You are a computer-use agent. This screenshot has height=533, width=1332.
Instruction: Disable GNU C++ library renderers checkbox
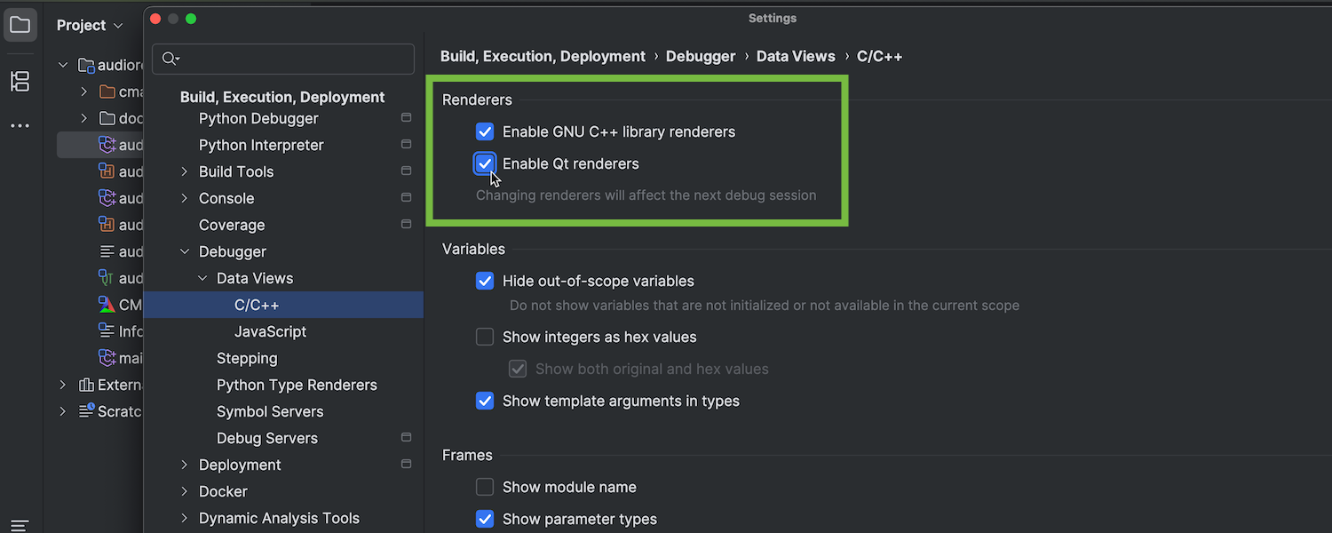point(485,132)
